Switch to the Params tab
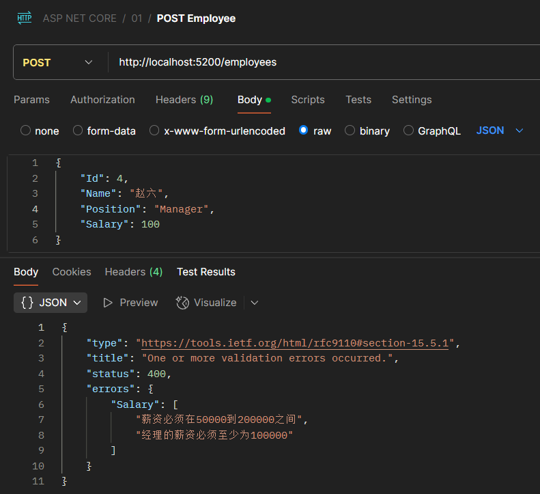 [x=31, y=100]
